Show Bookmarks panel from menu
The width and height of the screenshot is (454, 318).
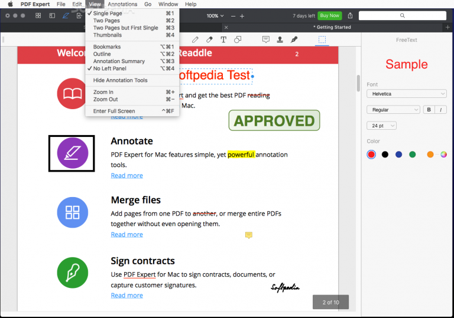[x=132, y=47]
